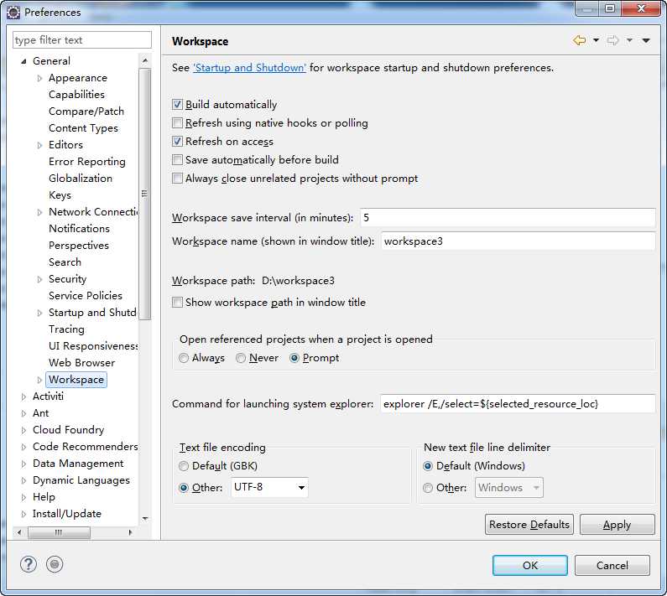Select Globalization in the tree

(81, 178)
